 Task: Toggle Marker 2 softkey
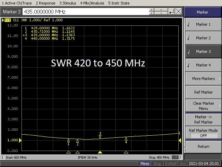[x=203, y=38]
